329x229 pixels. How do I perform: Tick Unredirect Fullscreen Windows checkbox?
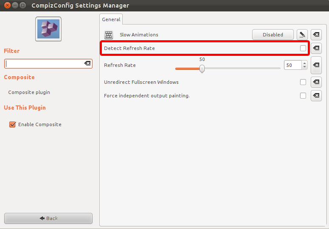pyautogui.click(x=303, y=82)
